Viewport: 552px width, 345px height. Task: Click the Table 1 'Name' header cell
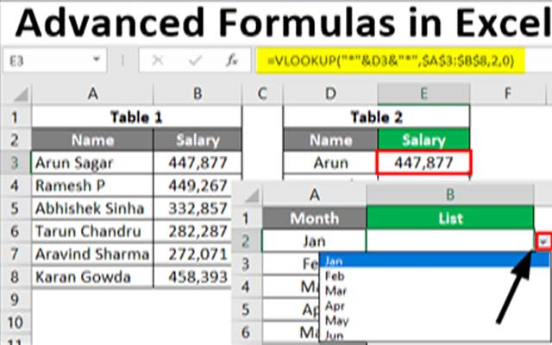click(92, 140)
